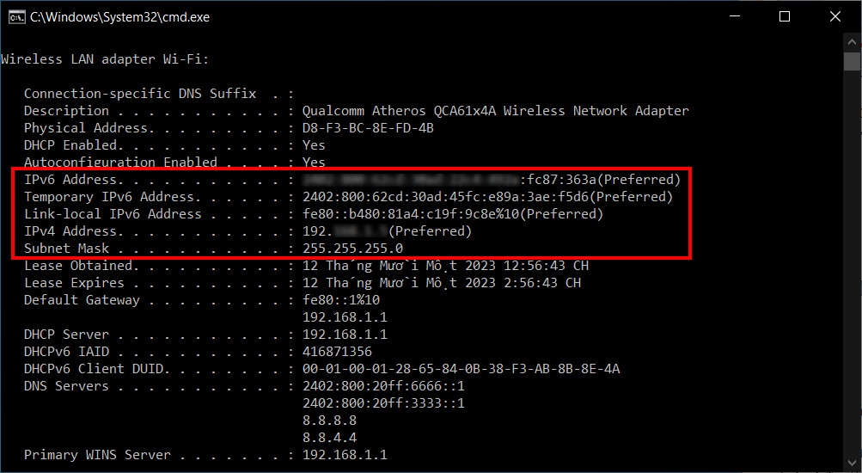
Task: Click the Default Gateway fe80::1%10 value
Action: 341,300
